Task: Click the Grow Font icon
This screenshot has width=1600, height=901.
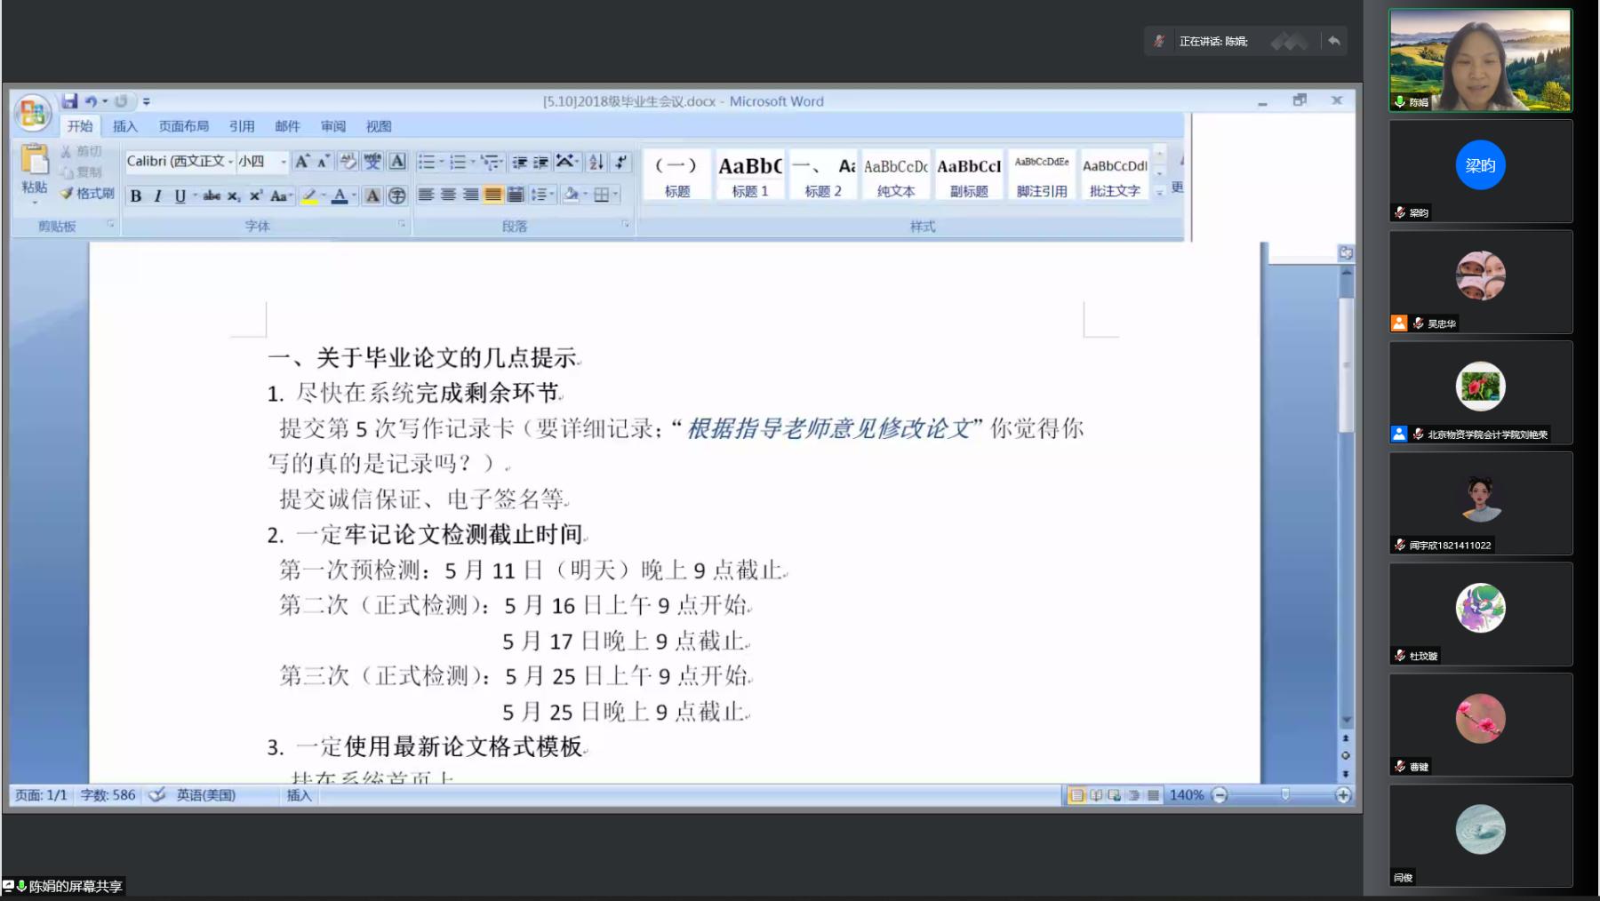Action: (302, 161)
